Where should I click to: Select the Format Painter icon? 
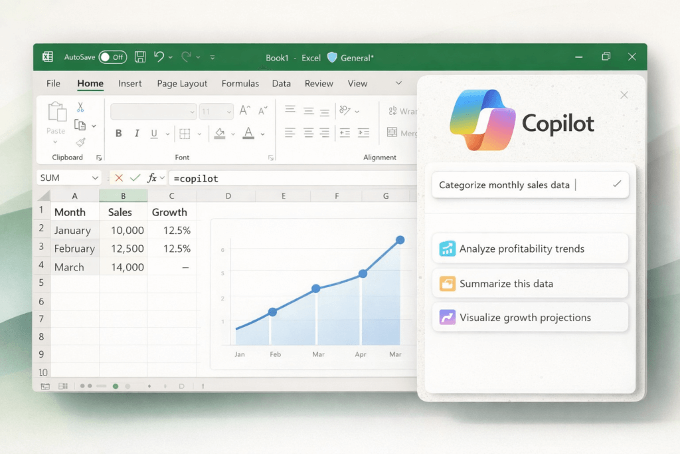(80, 142)
